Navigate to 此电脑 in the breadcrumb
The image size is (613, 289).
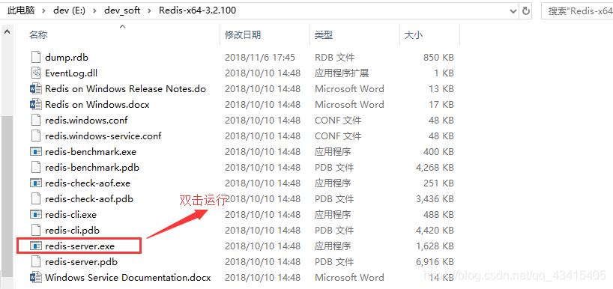[x=21, y=10]
